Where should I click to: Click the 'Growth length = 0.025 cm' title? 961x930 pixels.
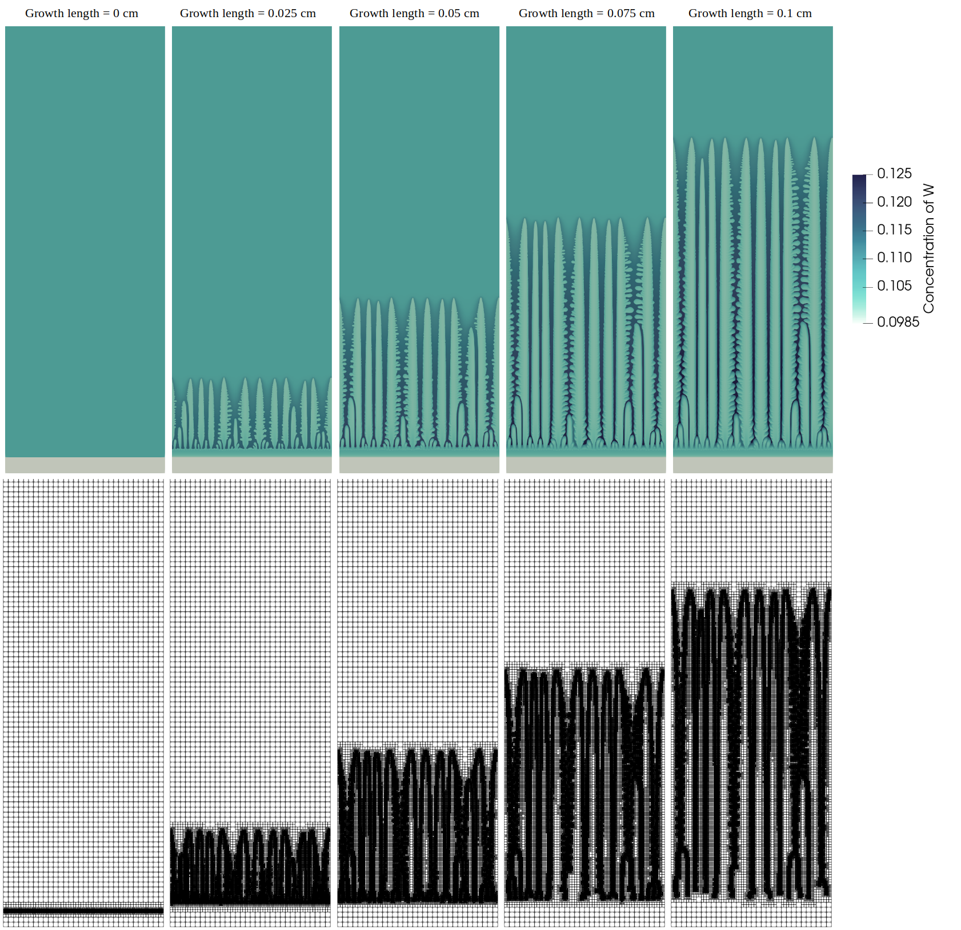(x=248, y=13)
